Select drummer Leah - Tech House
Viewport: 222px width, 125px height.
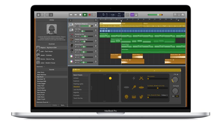(x=52, y=52)
